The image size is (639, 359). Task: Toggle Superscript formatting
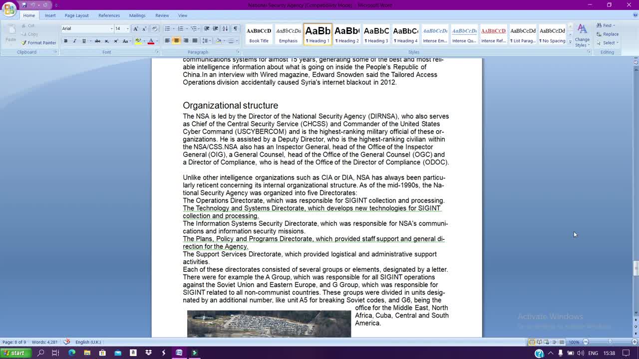116,41
